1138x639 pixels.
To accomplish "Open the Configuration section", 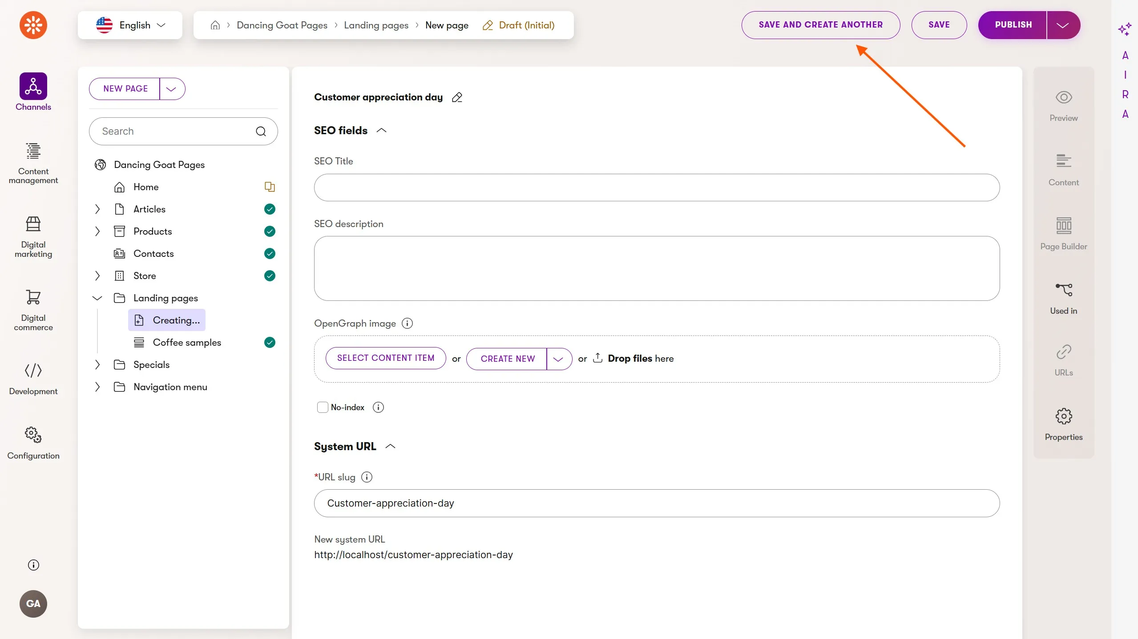I will pos(33,443).
